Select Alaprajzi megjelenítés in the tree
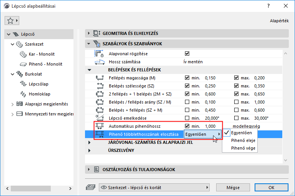 pos(46,104)
